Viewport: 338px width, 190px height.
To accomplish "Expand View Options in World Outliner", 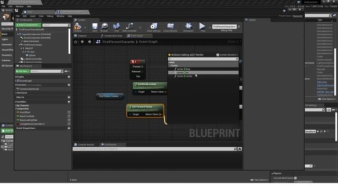I will coord(326,99).
